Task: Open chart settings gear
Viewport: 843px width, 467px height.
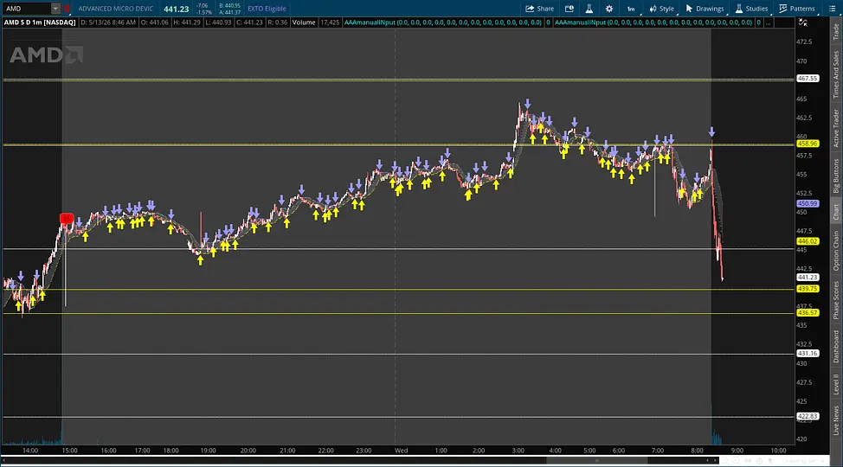Action: coord(609,9)
